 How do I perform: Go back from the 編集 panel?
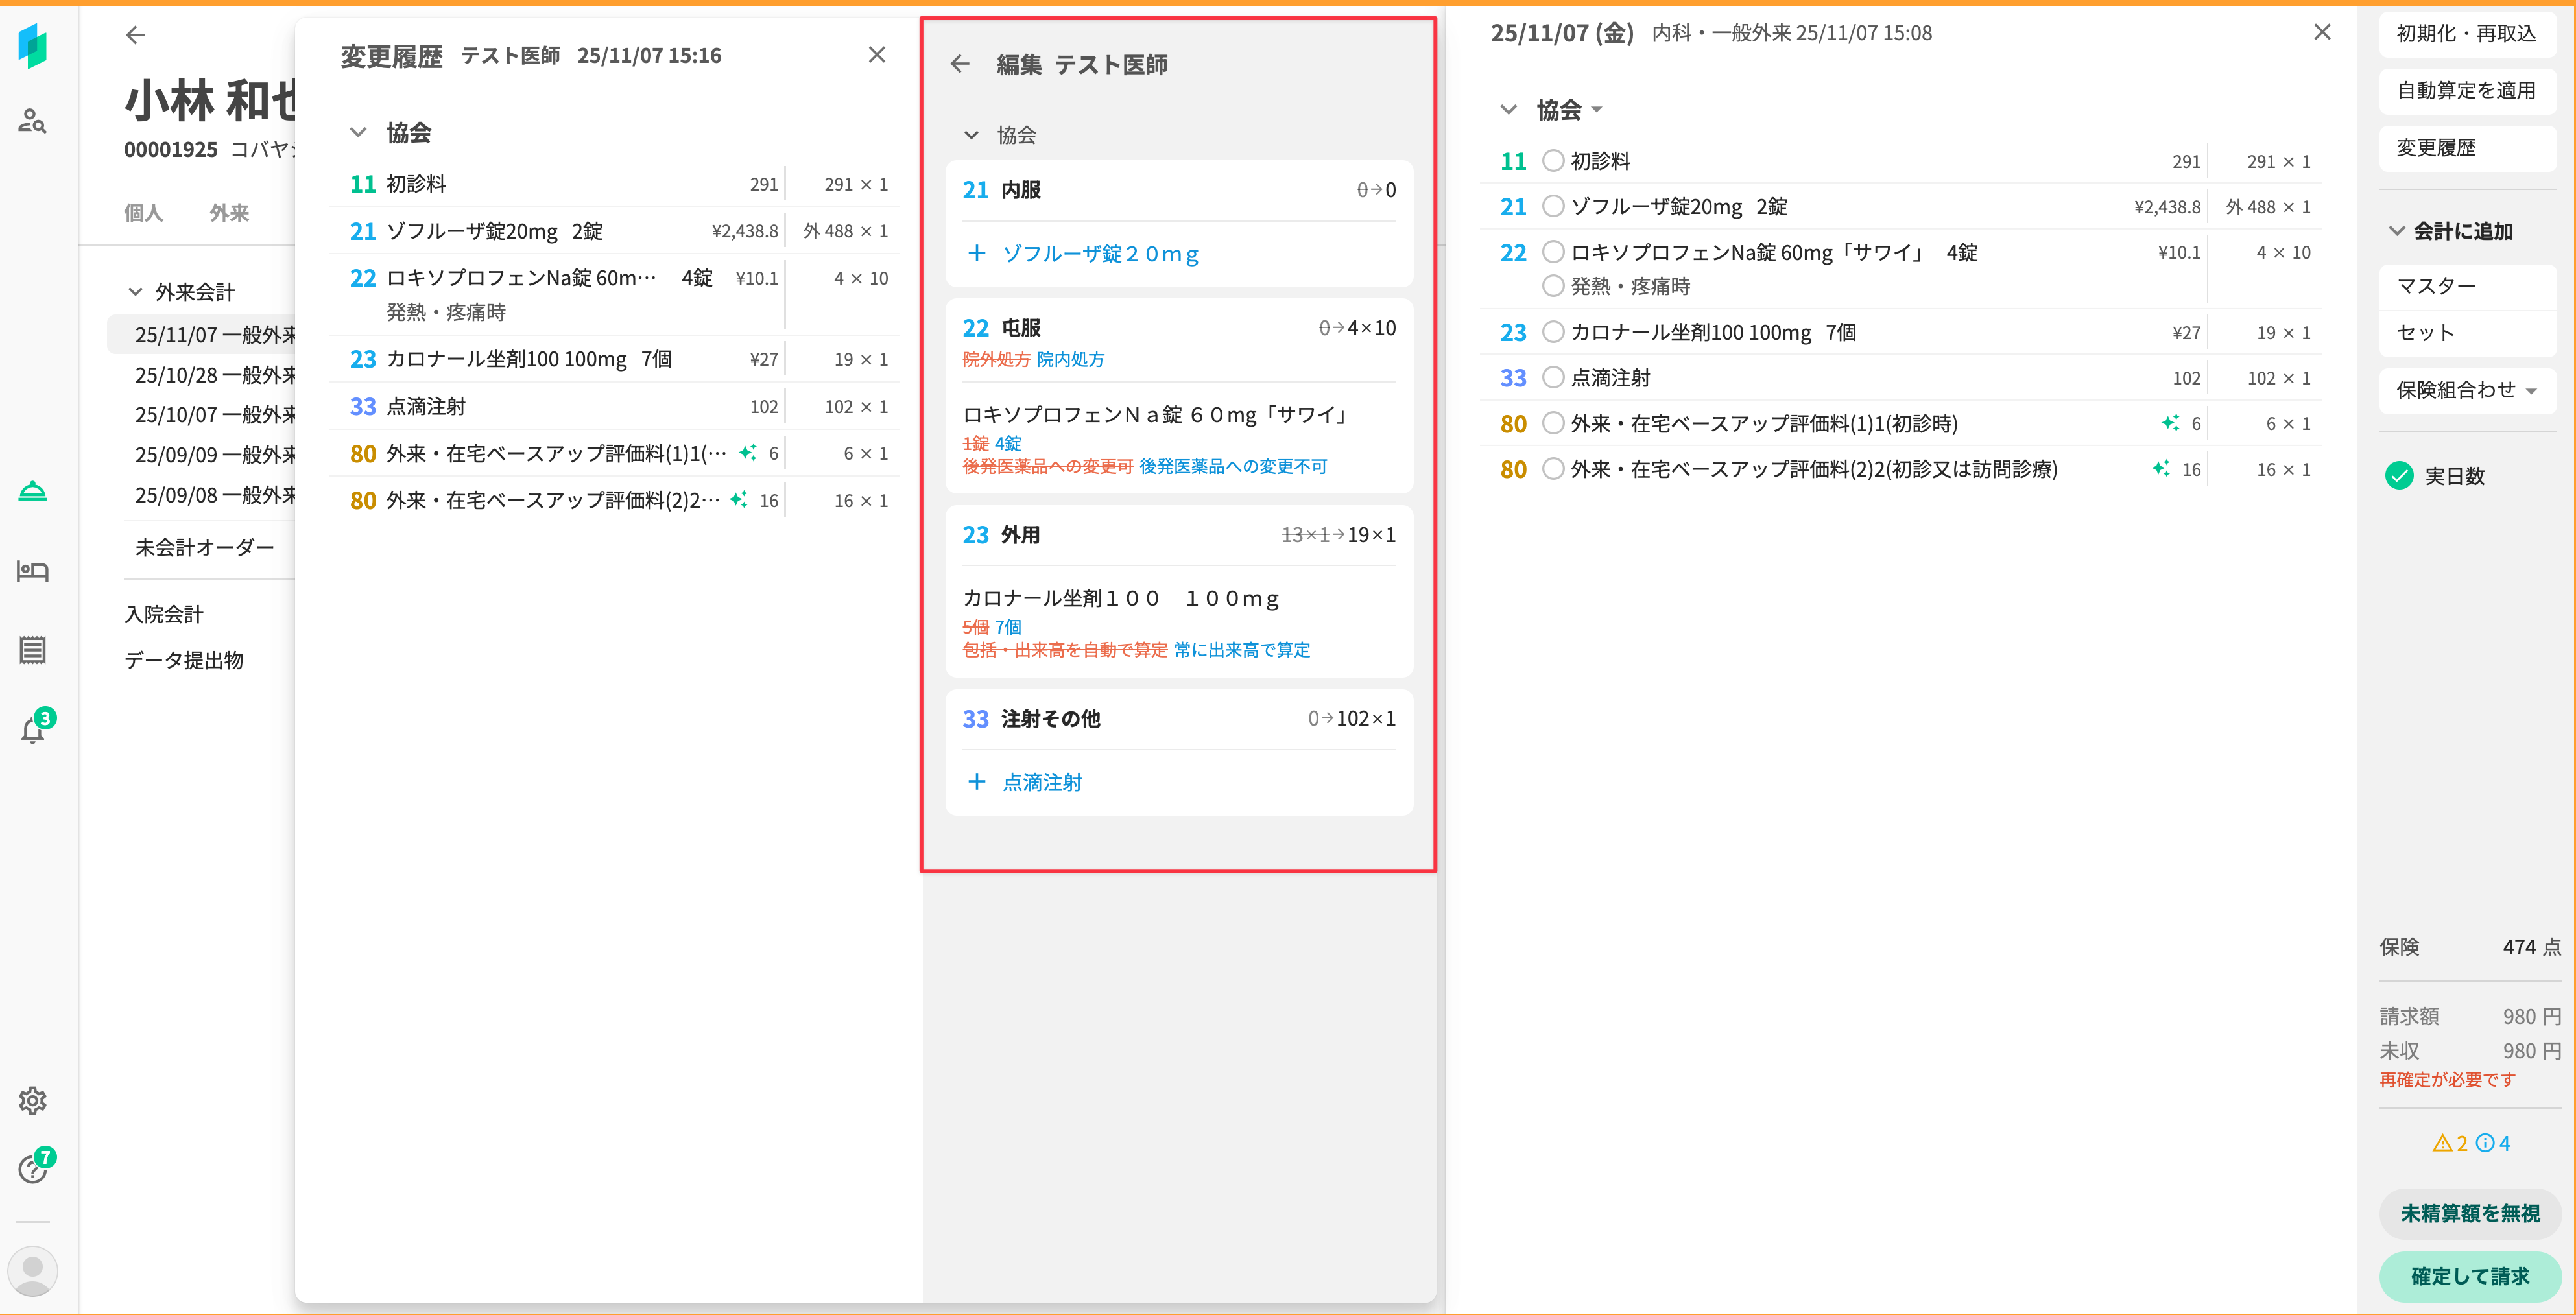pos(960,65)
